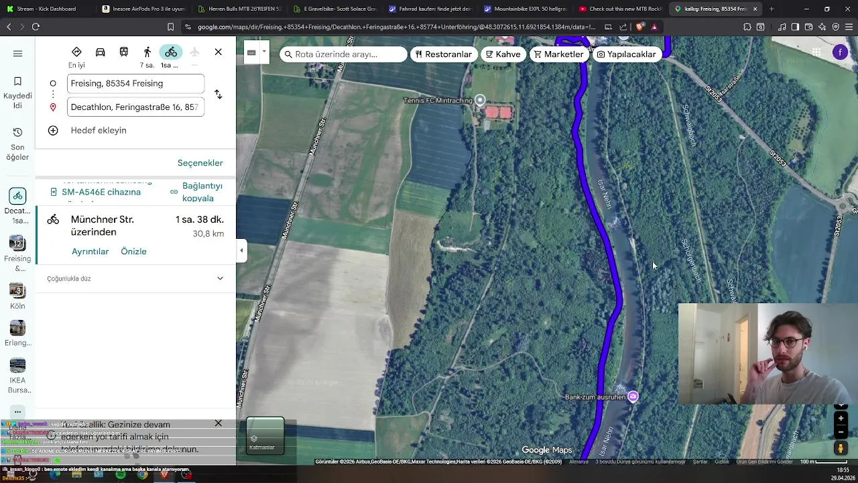Click the keyboard input tool icon
This screenshot has height=483, width=858.
251,52
